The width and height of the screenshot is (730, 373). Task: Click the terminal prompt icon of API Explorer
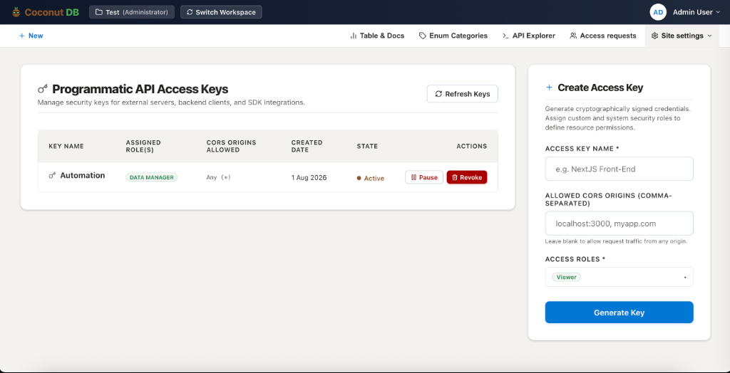505,36
